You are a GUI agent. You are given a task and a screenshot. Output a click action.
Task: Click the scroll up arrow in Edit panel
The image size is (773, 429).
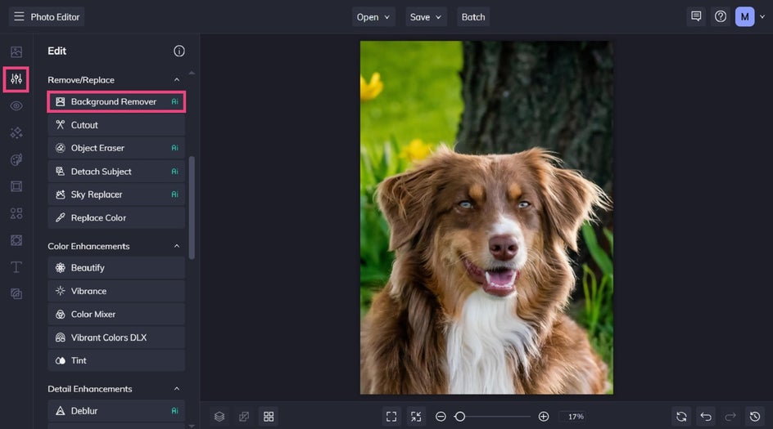192,74
